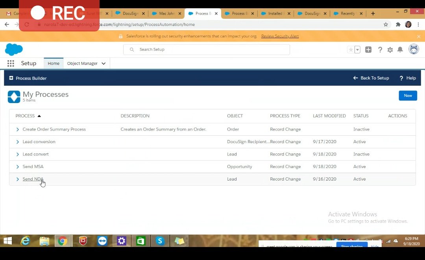
Task: Click the Salesforce cloud logo
Action: coord(14,49)
